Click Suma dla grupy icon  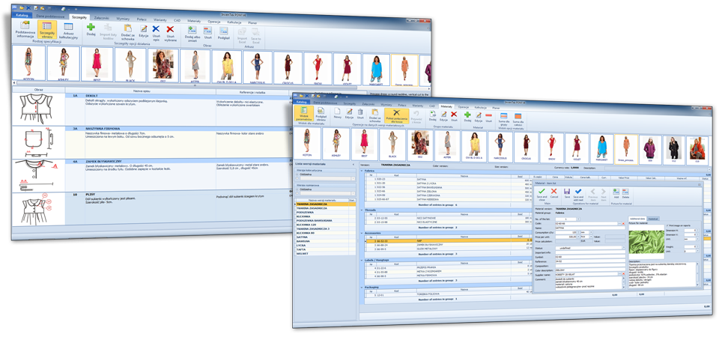point(503,119)
